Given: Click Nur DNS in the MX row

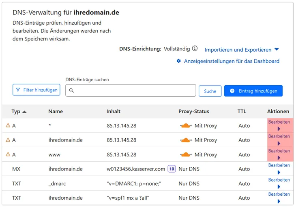Looking at the screenshot, I should click(189, 169).
